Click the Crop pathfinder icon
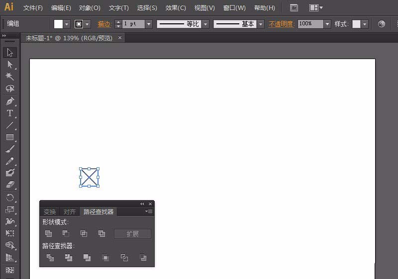 pyautogui.click(x=105, y=258)
